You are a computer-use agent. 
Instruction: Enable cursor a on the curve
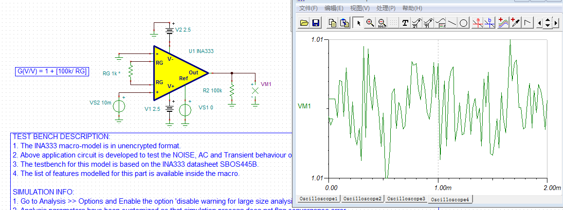coord(477,23)
